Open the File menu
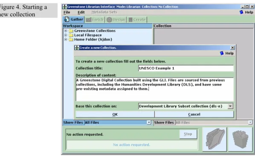 point(67,12)
